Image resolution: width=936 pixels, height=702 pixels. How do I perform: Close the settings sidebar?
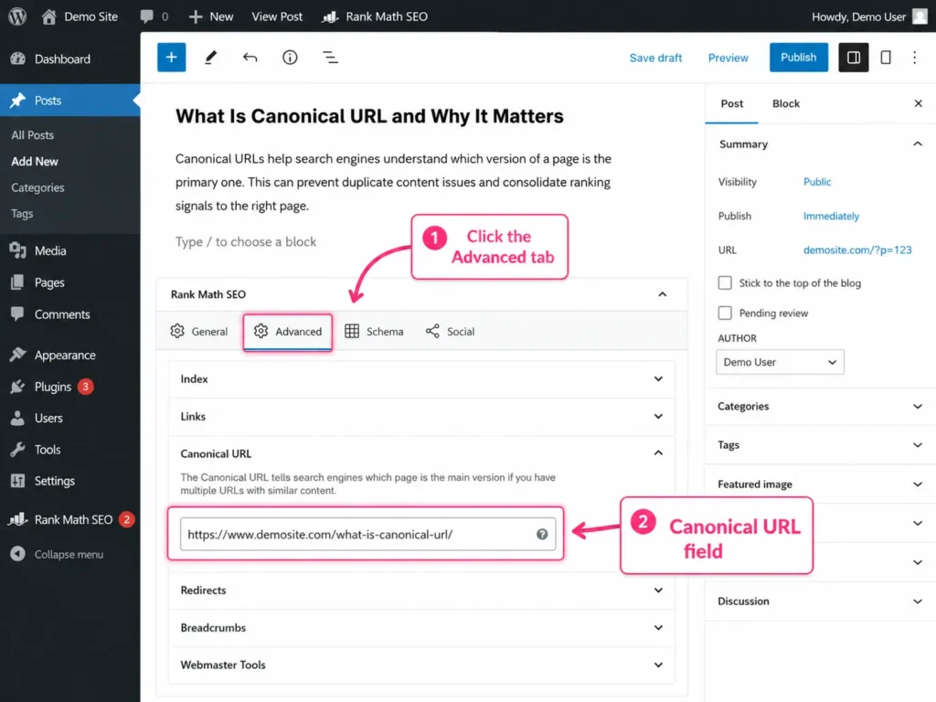click(x=918, y=104)
